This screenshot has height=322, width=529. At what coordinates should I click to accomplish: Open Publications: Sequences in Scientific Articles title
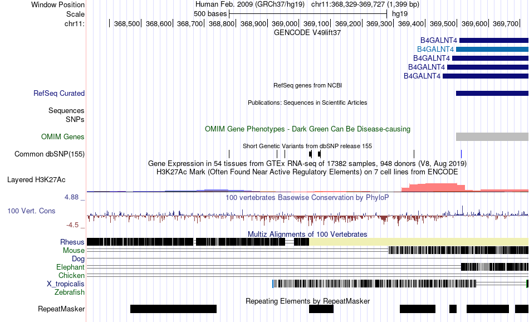tap(307, 103)
